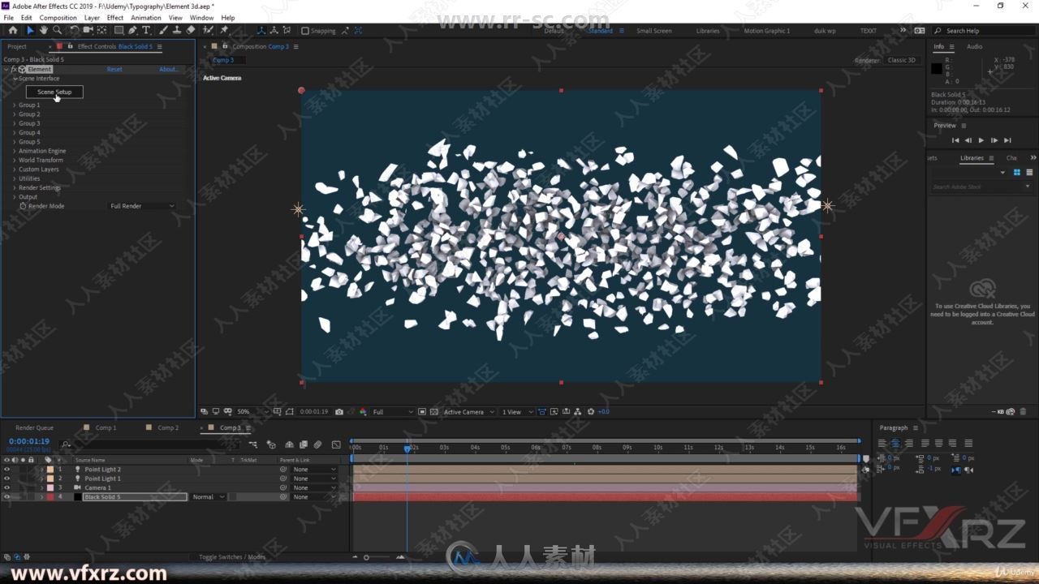The width and height of the screenshot is (1039, 584).
Task: Click the Black Solid 5 red label swatch
Action: click(x=50, y=496)
